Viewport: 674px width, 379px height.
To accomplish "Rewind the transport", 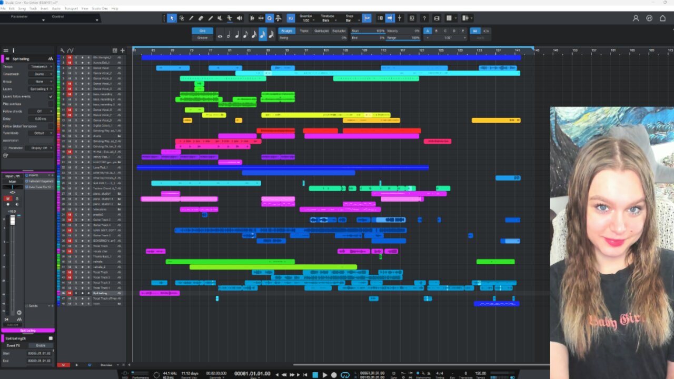I will (285, 375).
